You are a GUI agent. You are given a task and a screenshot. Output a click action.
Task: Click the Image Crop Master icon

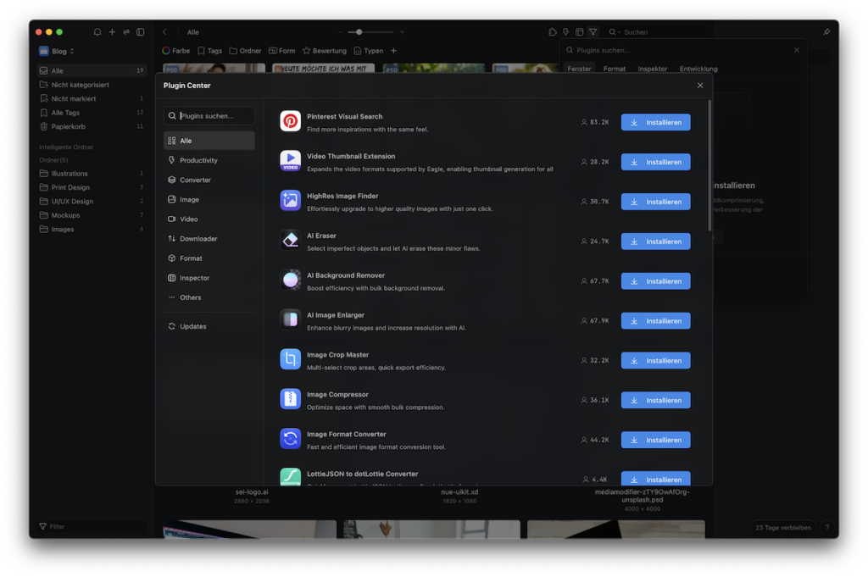(x=290, y=359)
